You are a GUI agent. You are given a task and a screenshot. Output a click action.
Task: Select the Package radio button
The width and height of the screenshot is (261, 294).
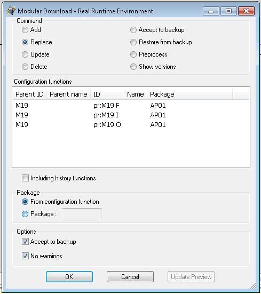(x=25, y=214)
